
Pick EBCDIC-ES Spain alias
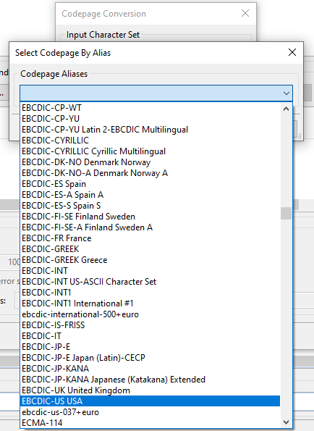pos(150,184)
